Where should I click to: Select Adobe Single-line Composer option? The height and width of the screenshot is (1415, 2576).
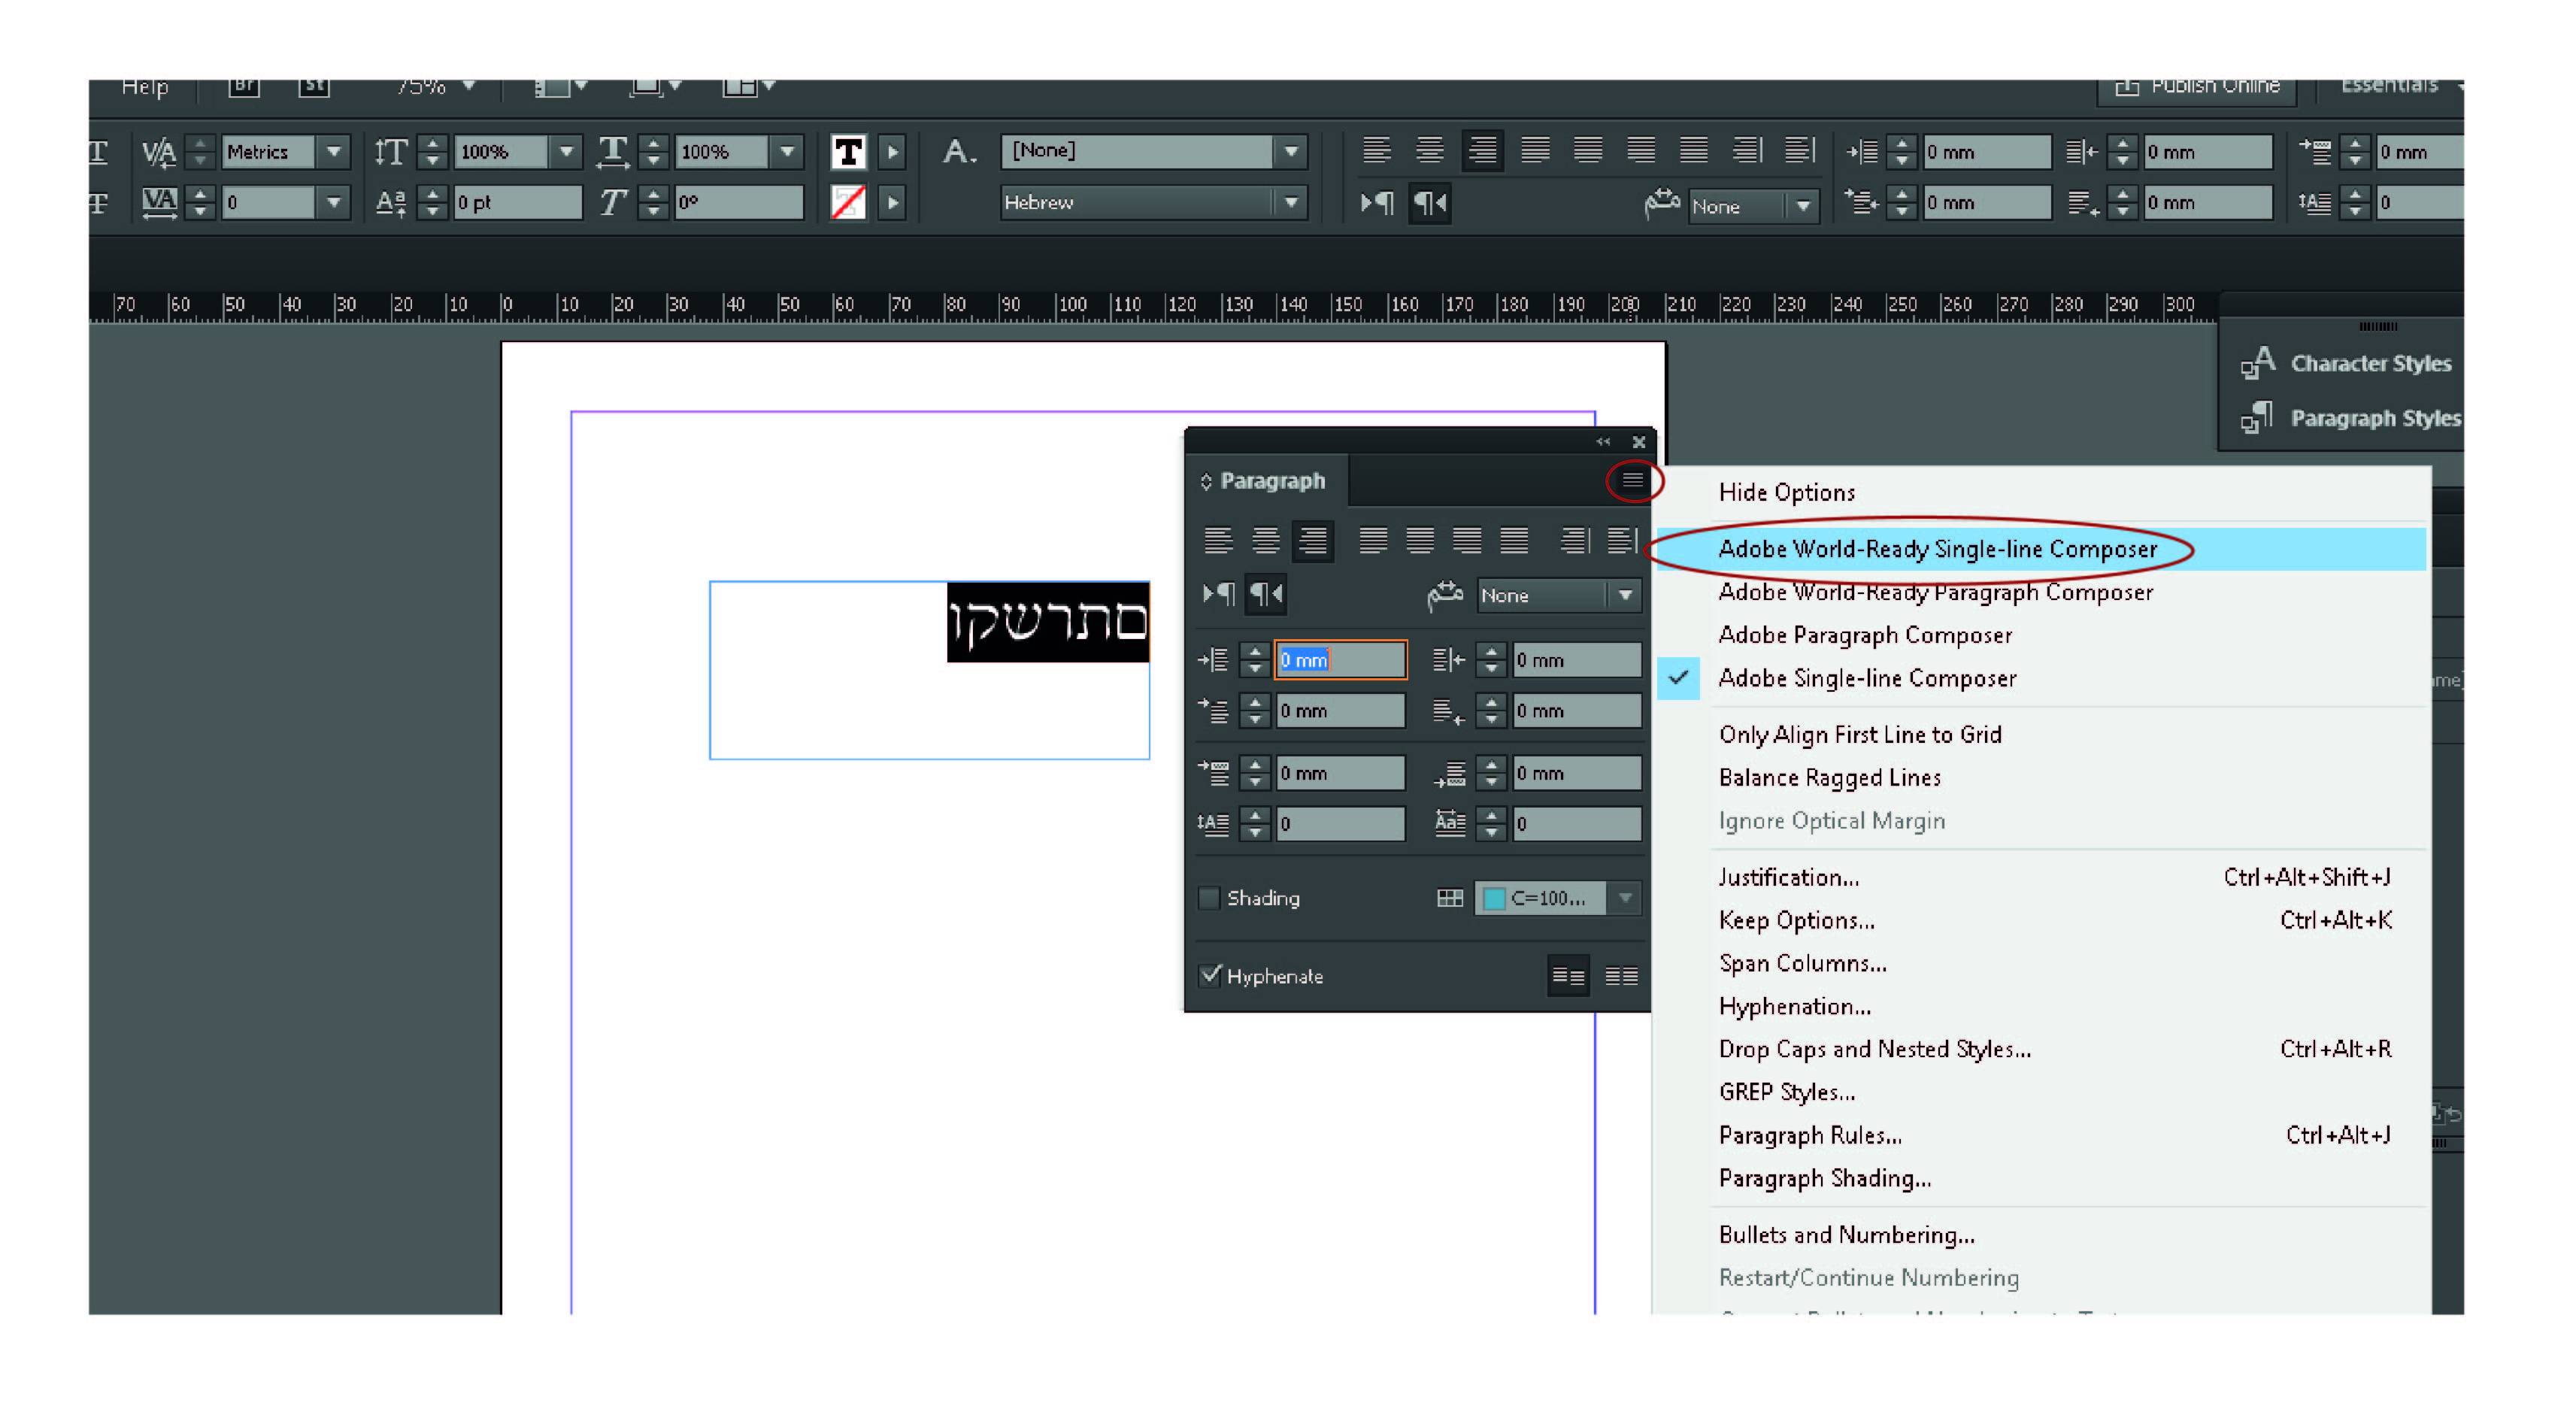coord(1867,678)
